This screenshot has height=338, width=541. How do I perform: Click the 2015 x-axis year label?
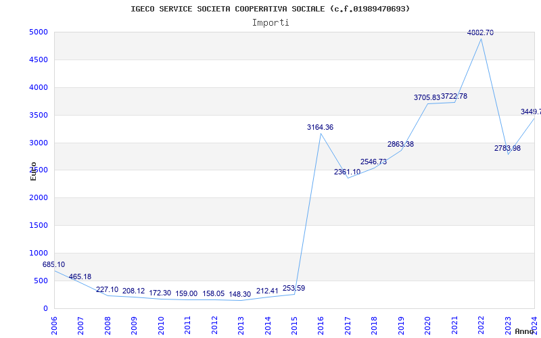294,325
